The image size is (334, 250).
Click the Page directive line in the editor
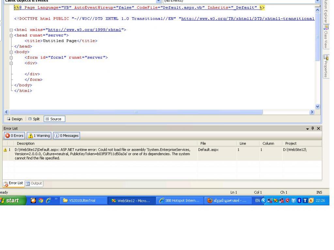139,8
